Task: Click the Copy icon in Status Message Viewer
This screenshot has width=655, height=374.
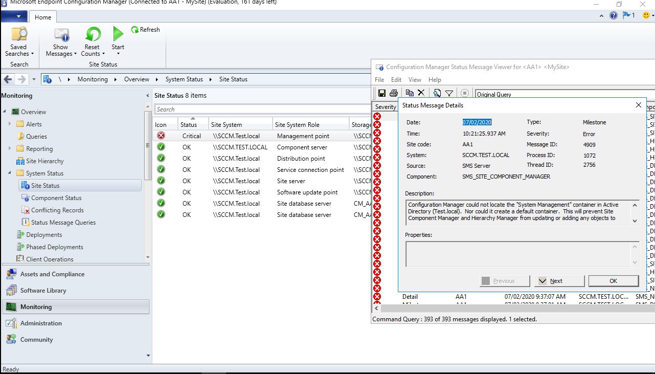Action: click(410, 93)
